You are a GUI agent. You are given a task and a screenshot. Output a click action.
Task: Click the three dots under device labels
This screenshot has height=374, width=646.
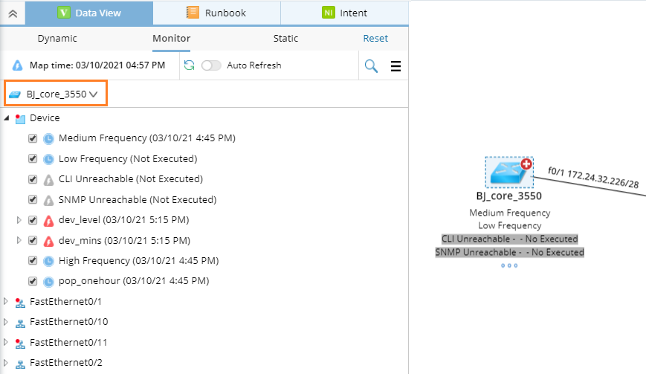tap(509, 265)
